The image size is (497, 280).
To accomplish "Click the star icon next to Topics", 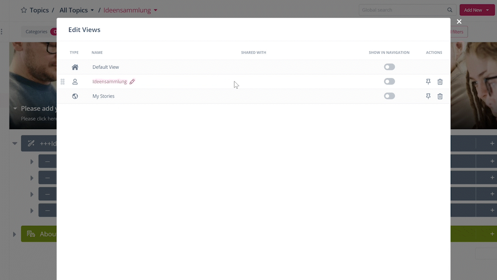I will [x=24, y=10].
